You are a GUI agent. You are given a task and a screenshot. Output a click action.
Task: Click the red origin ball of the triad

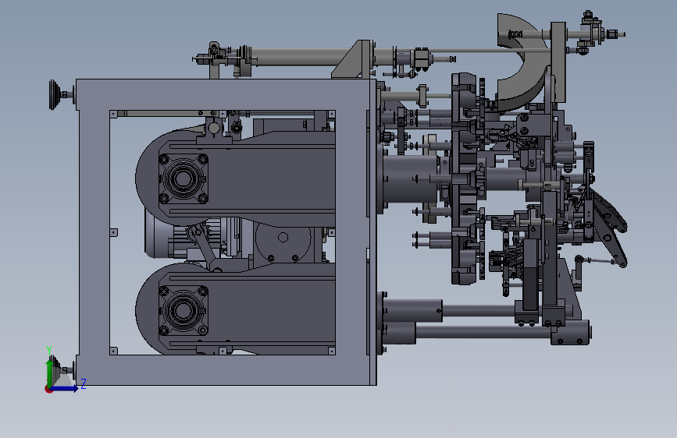pos(48,389)
